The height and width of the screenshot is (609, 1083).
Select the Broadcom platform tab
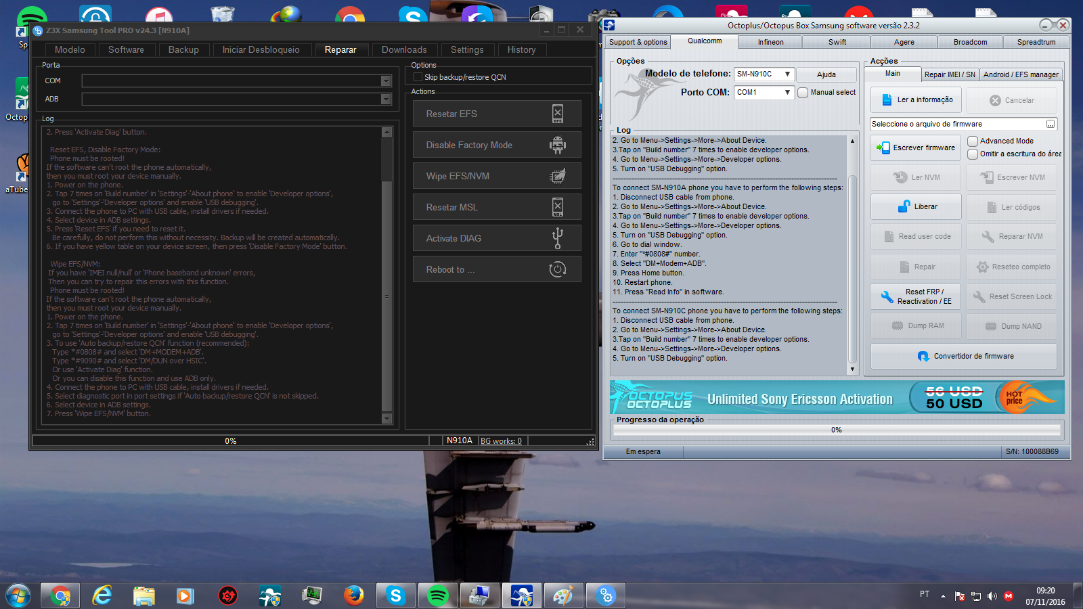970,42
